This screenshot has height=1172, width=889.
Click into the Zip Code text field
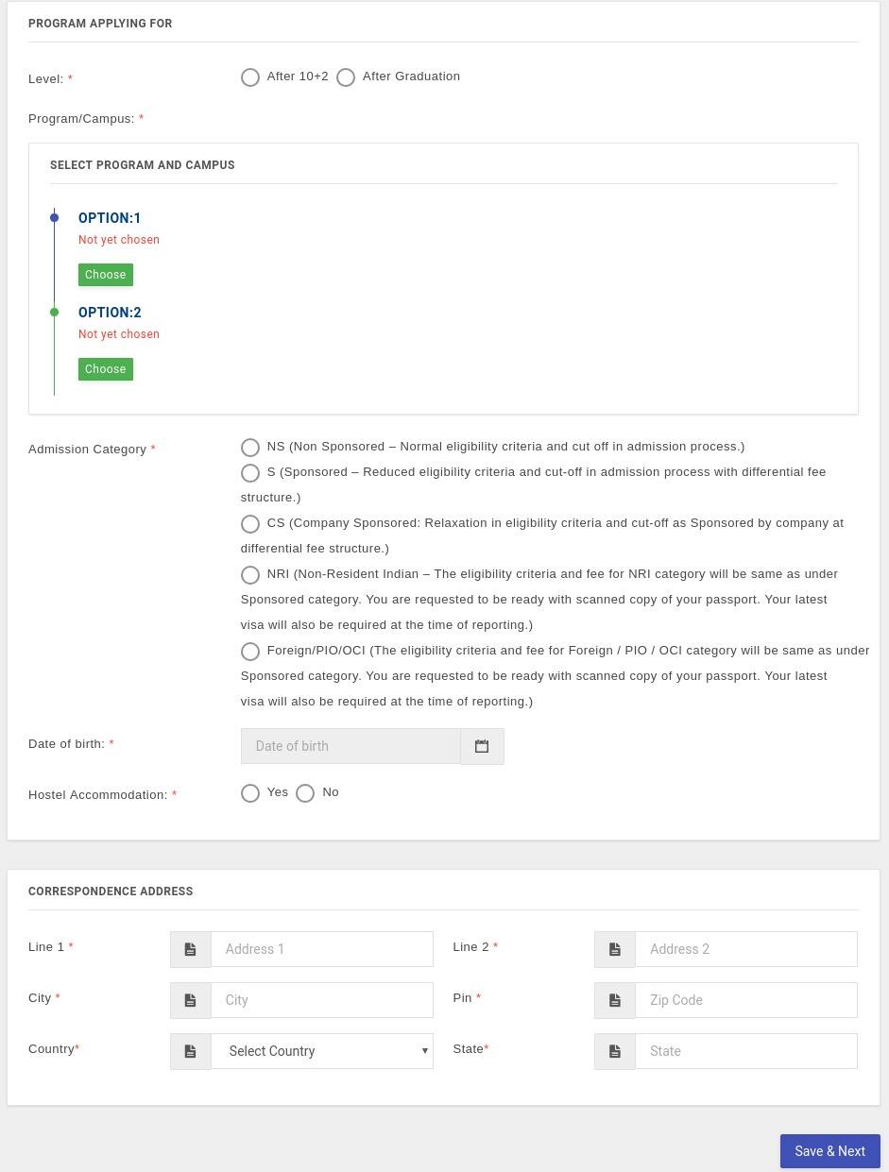click(745, 1000)
